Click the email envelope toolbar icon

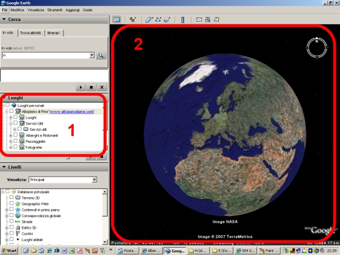(199, 19)
